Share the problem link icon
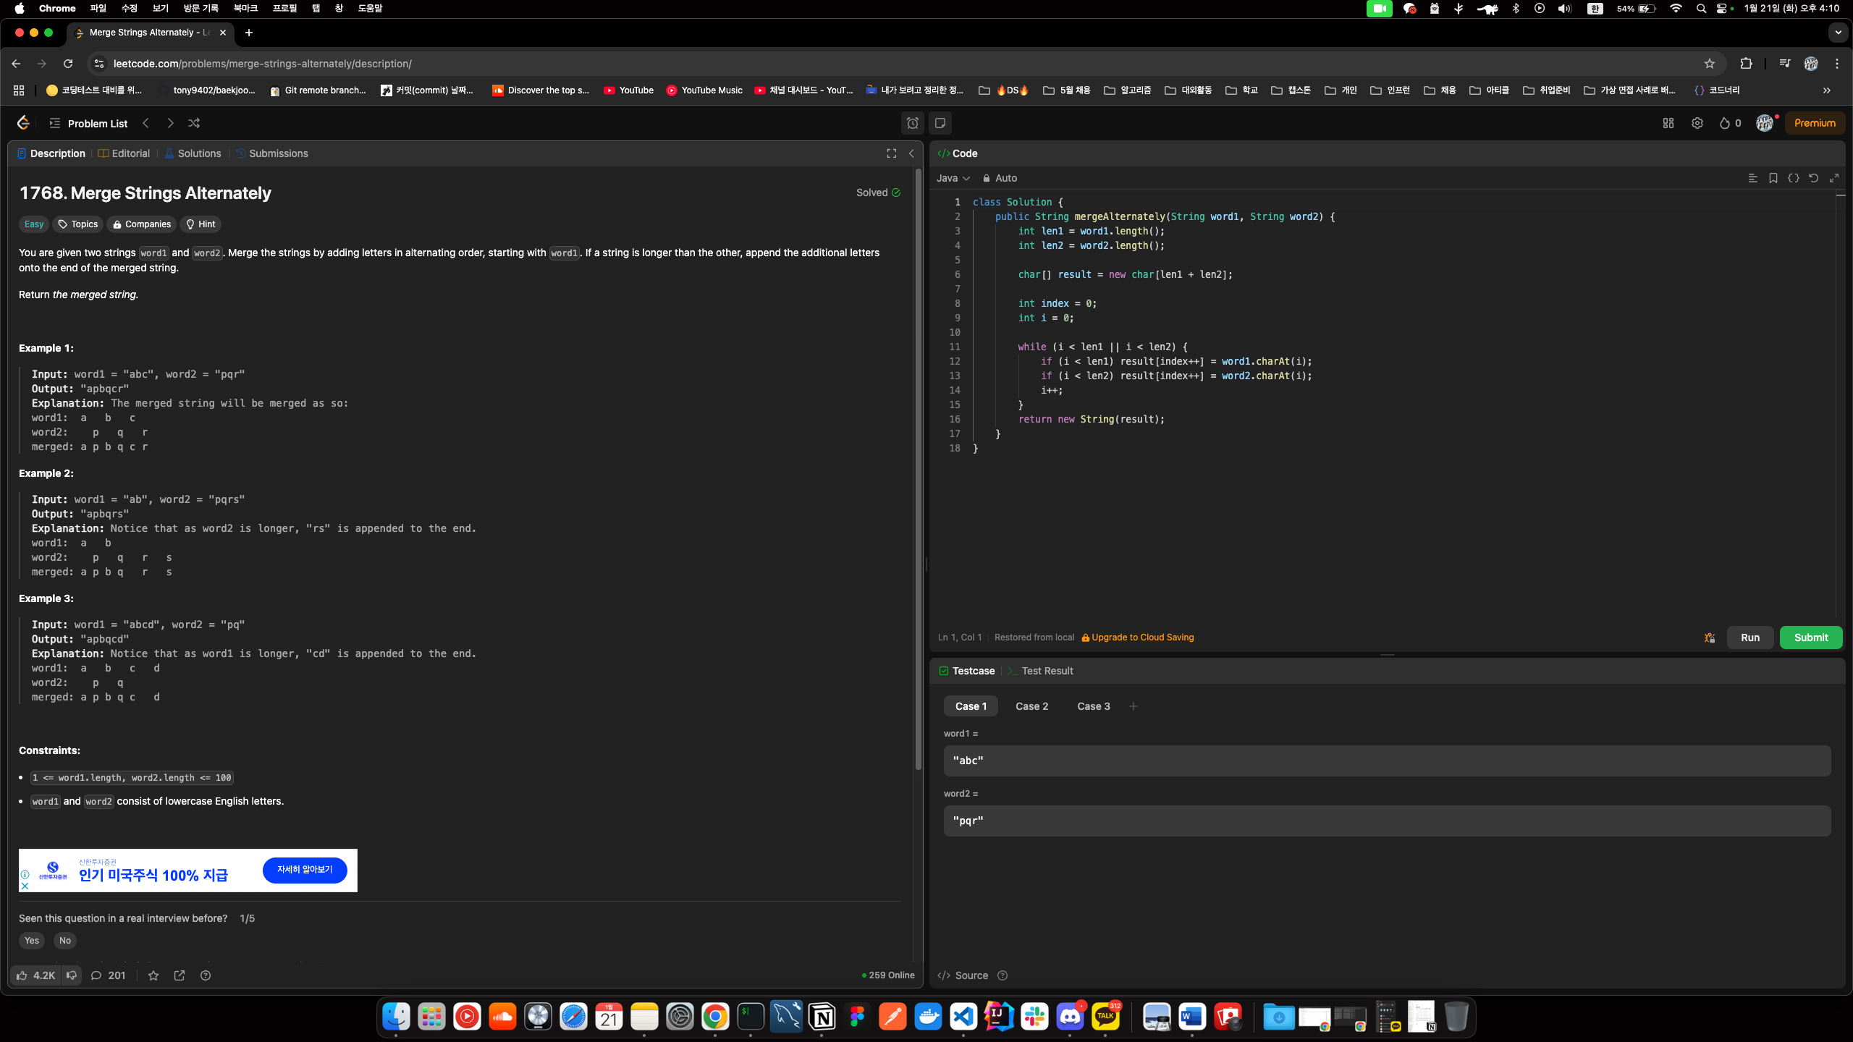 click(180, 975)
